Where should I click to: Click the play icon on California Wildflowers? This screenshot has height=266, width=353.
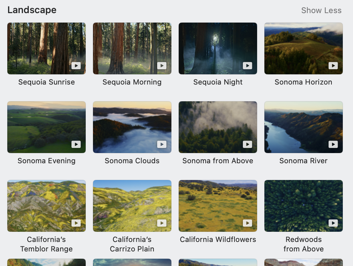pos(248,223)
